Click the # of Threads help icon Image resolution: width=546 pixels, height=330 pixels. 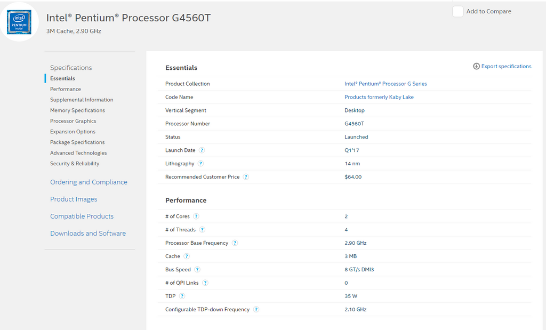tap(202, 230)
